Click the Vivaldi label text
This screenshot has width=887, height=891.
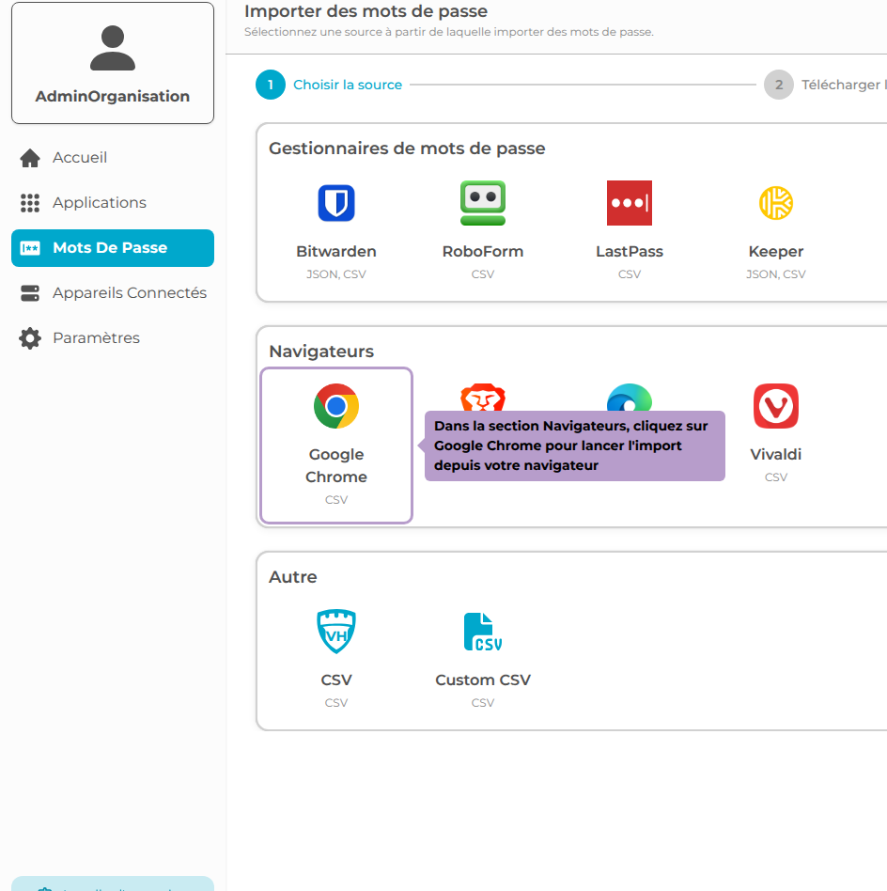[775, 454]
